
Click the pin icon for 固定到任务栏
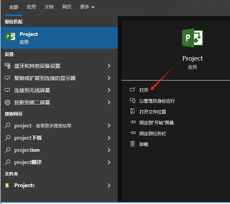133,133
